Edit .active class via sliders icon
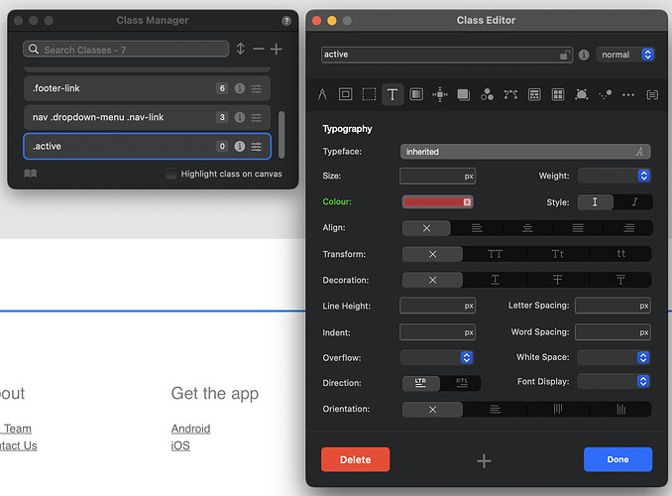The image size is (672, 496). point(257,146)
